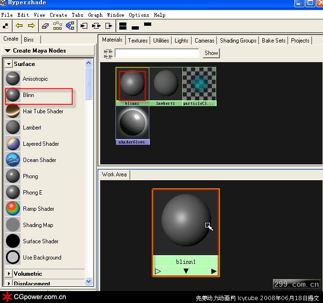This screenshot has height=303, width=323.
Task: Click the Input Connections toolbar icon
Action: tap(84, 25)
